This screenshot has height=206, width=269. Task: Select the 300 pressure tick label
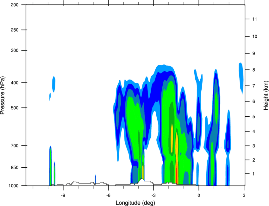pyautogui.click(x=15, y=50)
